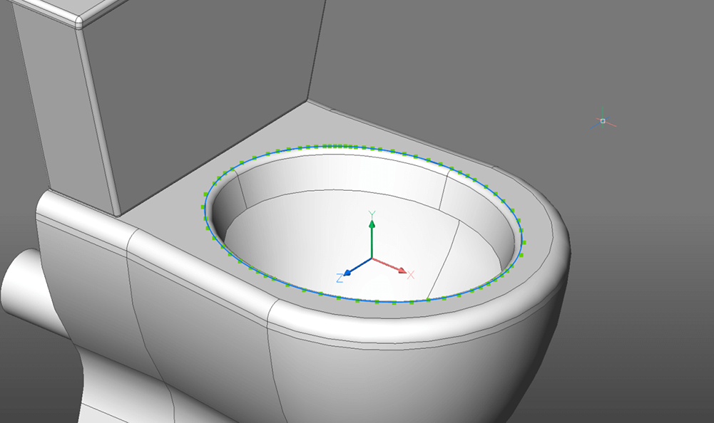The height and width of the screenshot is (423, 714).
Task: Select the small axis point helper near the right
Action: 601,122
